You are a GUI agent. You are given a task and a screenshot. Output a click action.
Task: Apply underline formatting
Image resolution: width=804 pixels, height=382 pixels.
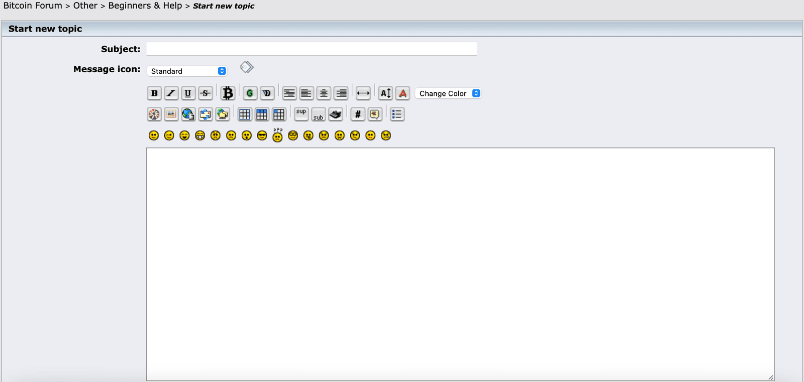[188, 93]
